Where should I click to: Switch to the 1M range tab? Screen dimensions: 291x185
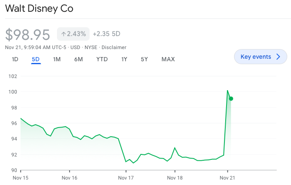57,59
